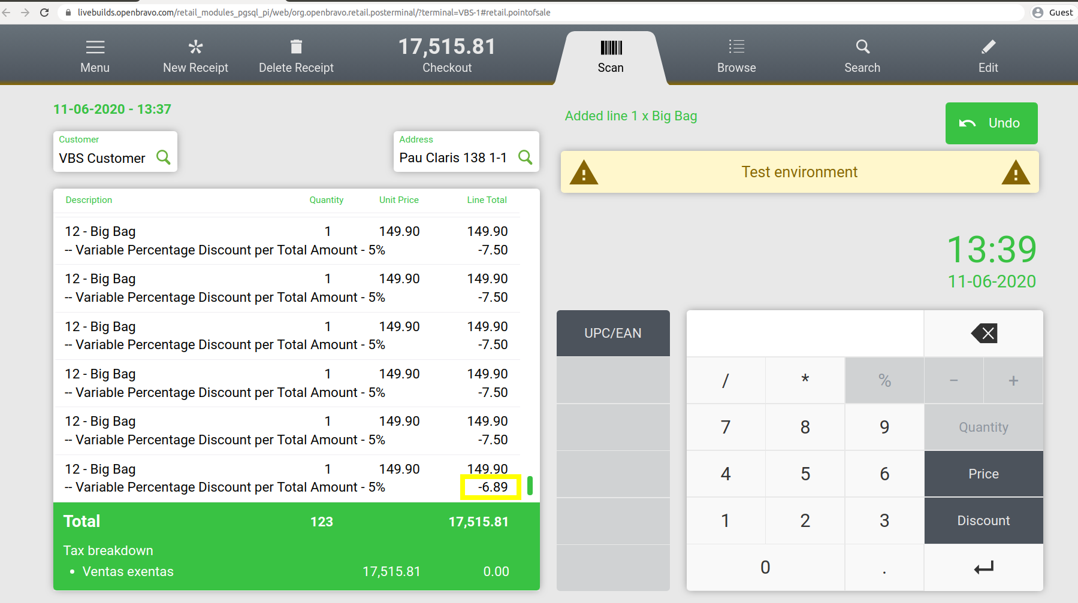
Task: Click the keypad entry display field
Action: pos(805,333)
